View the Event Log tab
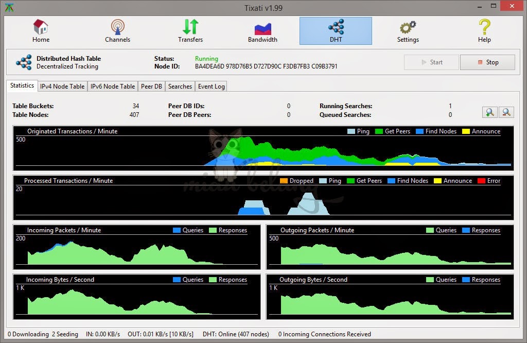 [x=211, y=87]
